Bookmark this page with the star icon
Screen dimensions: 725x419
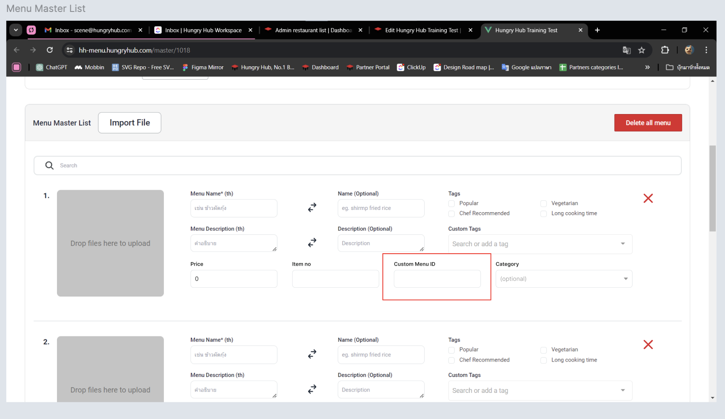tap(642, 50)
